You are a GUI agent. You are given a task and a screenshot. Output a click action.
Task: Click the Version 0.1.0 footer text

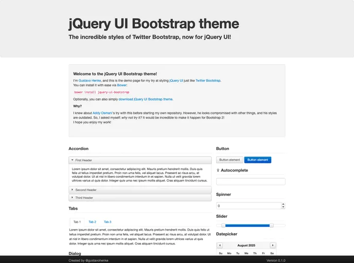[x=276, y=260]
